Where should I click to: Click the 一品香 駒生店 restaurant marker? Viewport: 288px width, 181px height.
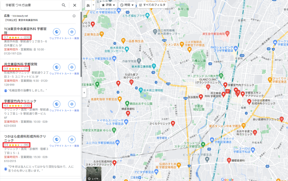point(123,41)
